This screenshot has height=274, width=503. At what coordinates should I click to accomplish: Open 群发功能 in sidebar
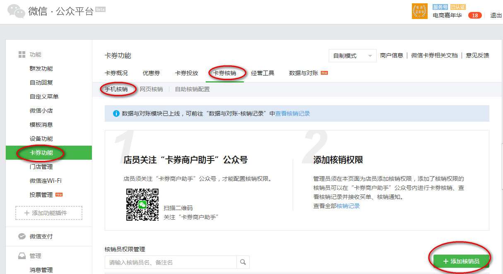click(41, 68)
